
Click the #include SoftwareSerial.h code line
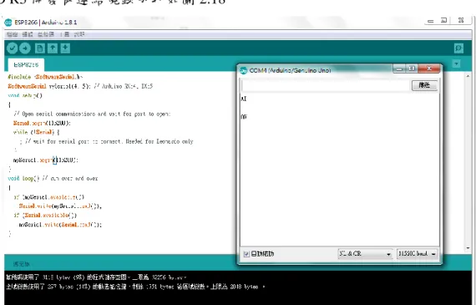[45, 77]
